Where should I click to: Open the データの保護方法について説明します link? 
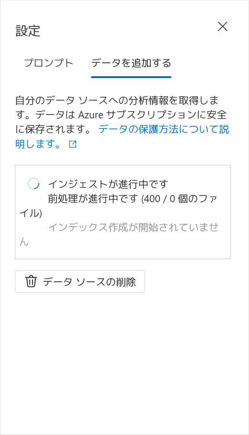[x=122, y=137]
